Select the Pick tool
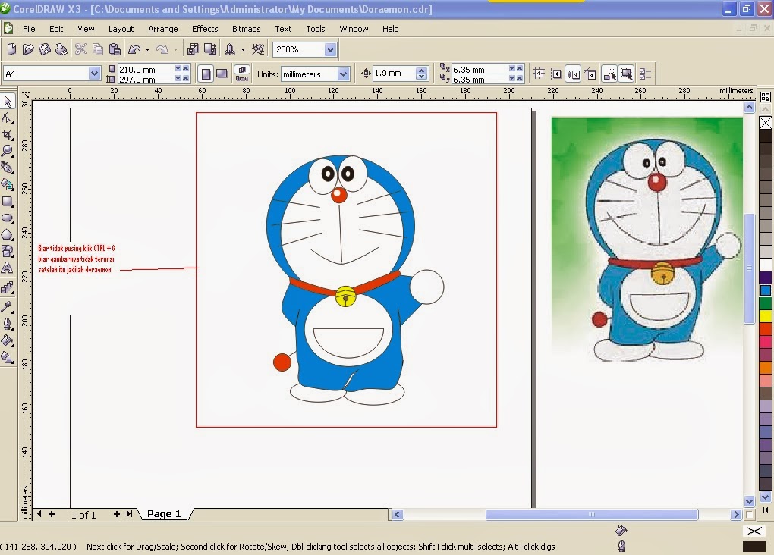Screen dimensions: 774x555 8,101
